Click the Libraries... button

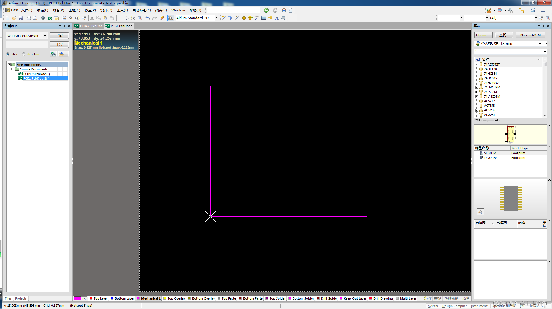pyautogui.click(x=483, y=35)
